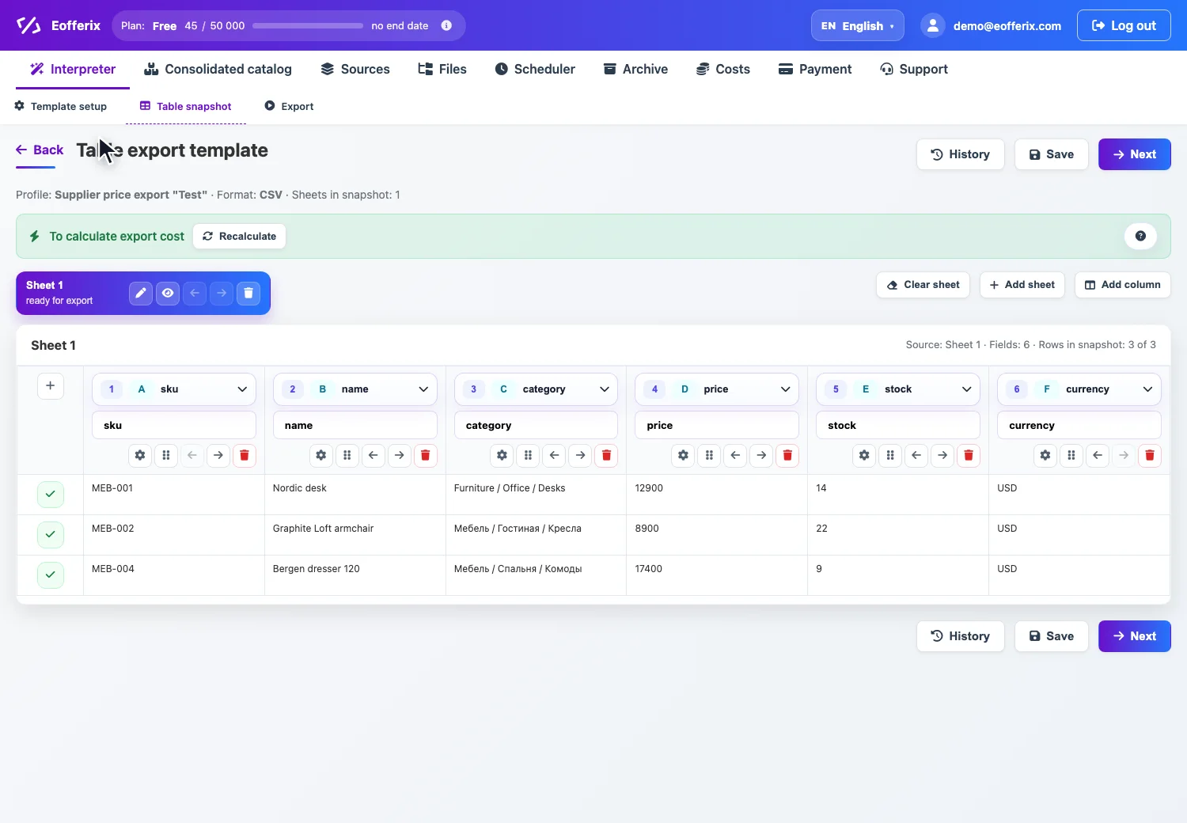Click the Recalculate button
Screen dimensions: 1187x823
(239, 236)
